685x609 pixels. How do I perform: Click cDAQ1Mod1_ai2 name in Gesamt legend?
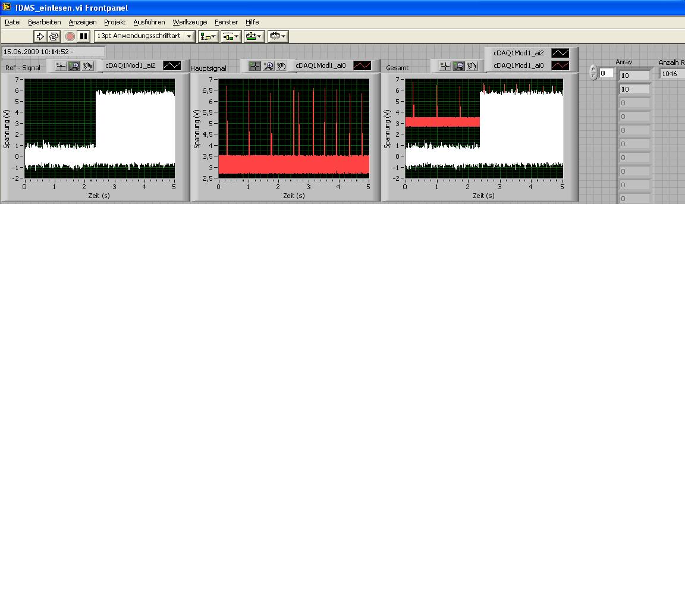pos(519,53)
